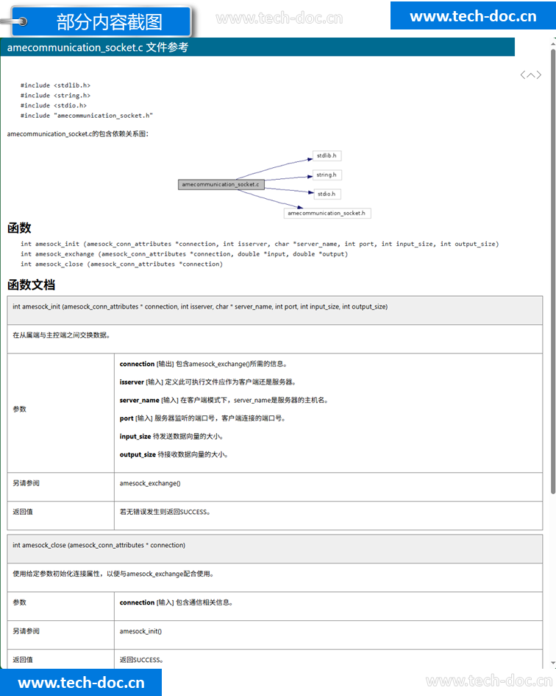
Task: Open the stdlib.h node in dependency graph
Action: tap(327, 156)
